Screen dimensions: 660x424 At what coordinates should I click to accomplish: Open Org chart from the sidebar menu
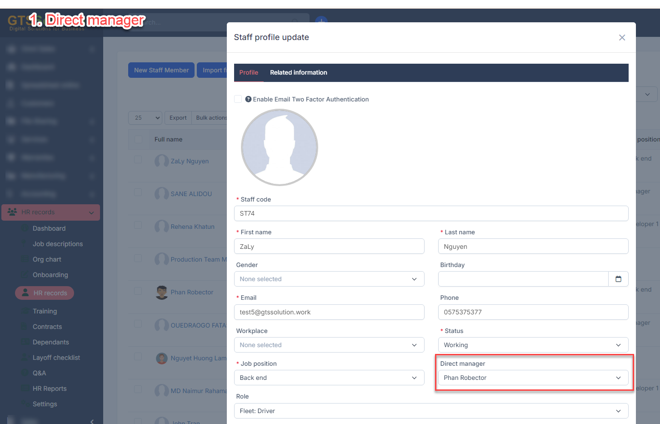click(x=47, y=259)
